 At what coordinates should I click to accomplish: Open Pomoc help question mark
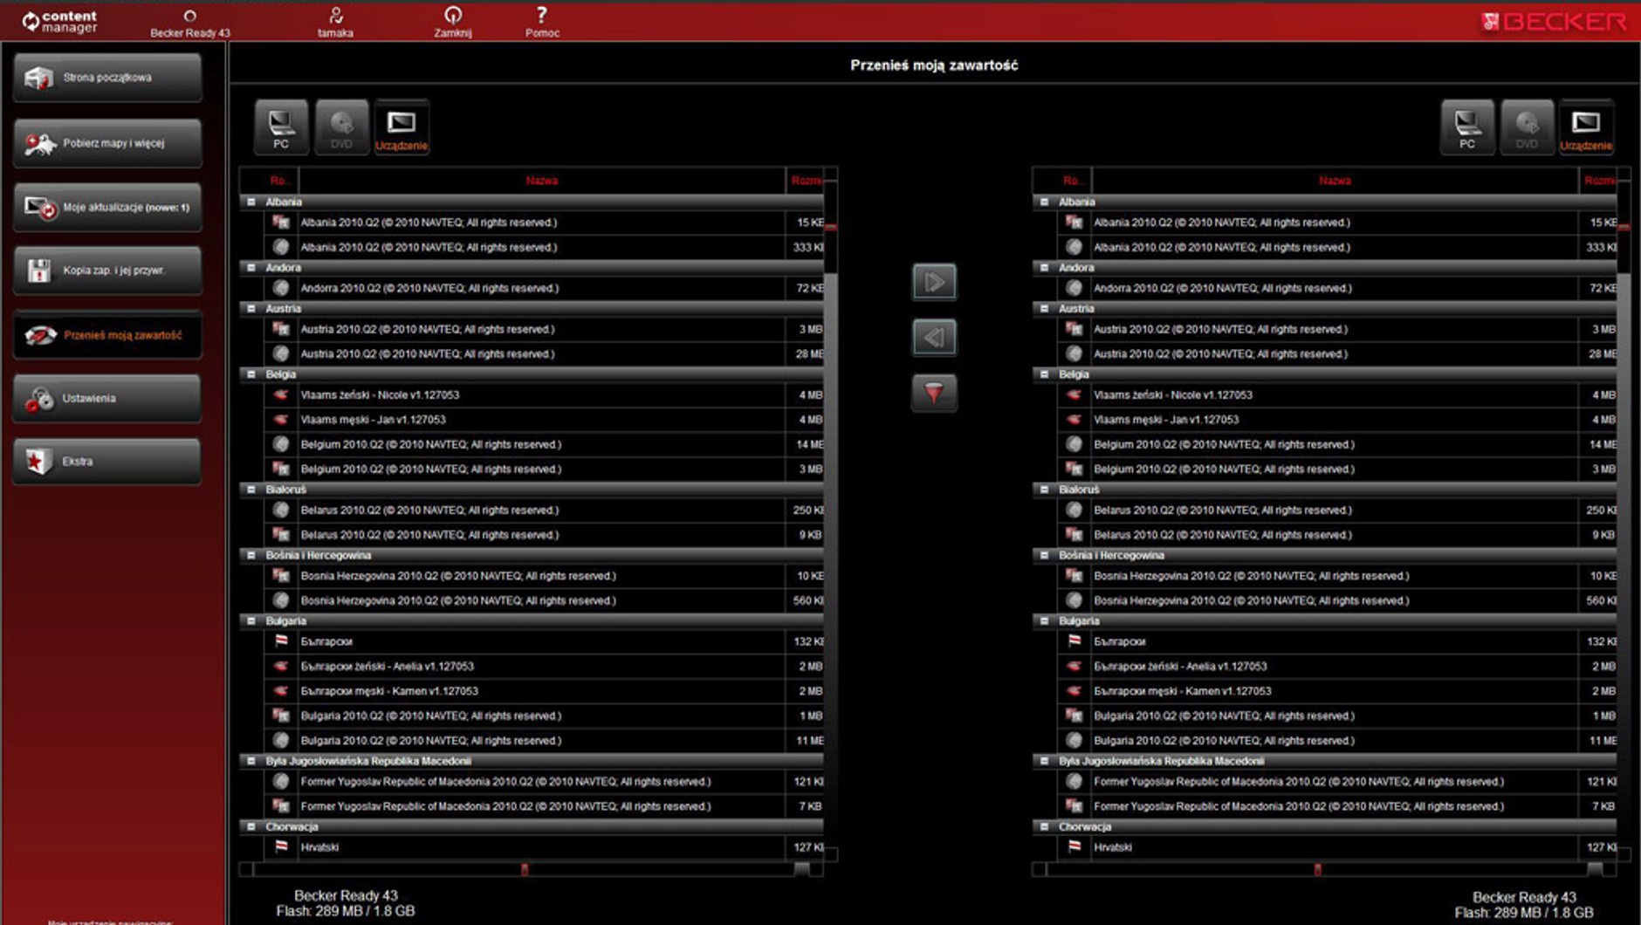tap(542, 22)
